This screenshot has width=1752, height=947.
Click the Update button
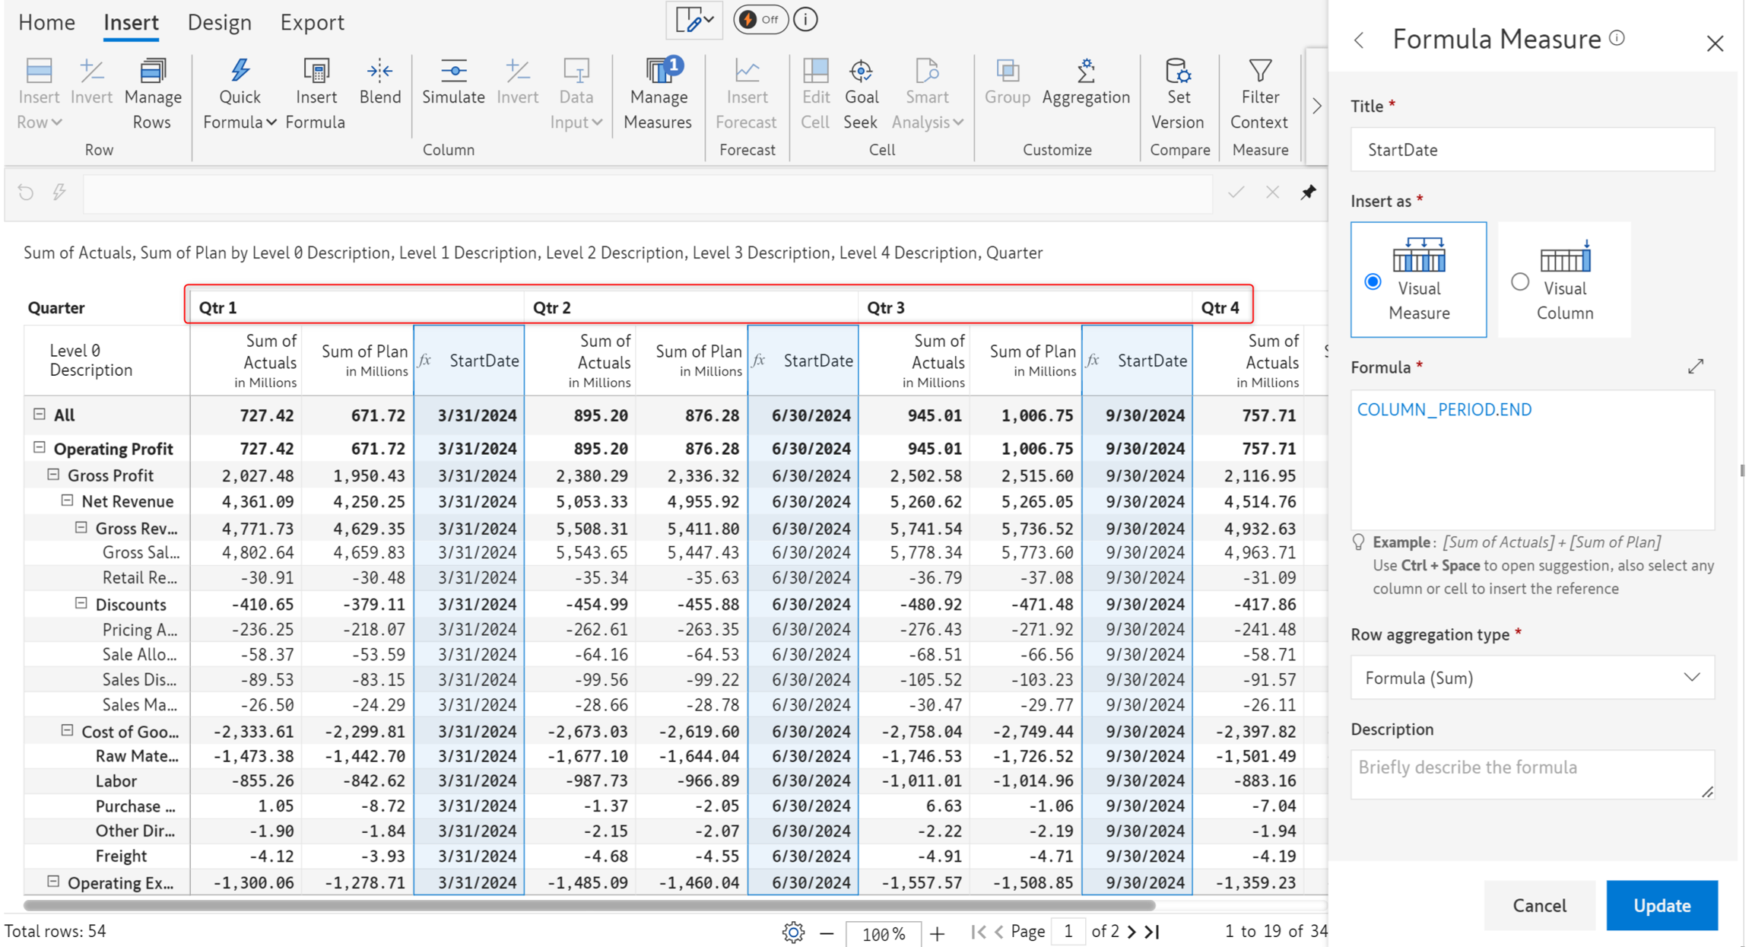[1662, 905]
